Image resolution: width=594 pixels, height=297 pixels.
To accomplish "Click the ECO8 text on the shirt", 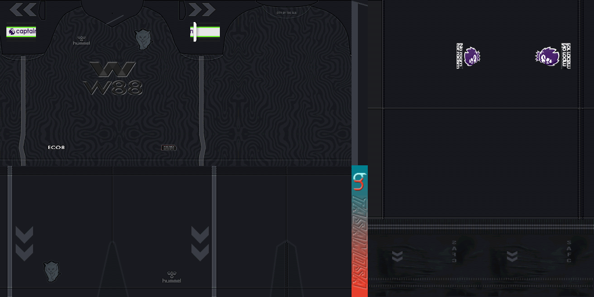I will coord(56,147).
